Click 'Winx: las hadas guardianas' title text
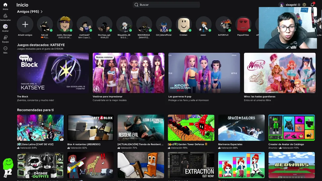This screenshot has height=181, width=322. pyautogui.click(x=260, y=97)
